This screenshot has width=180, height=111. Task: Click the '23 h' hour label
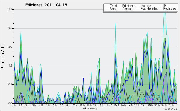171,105
